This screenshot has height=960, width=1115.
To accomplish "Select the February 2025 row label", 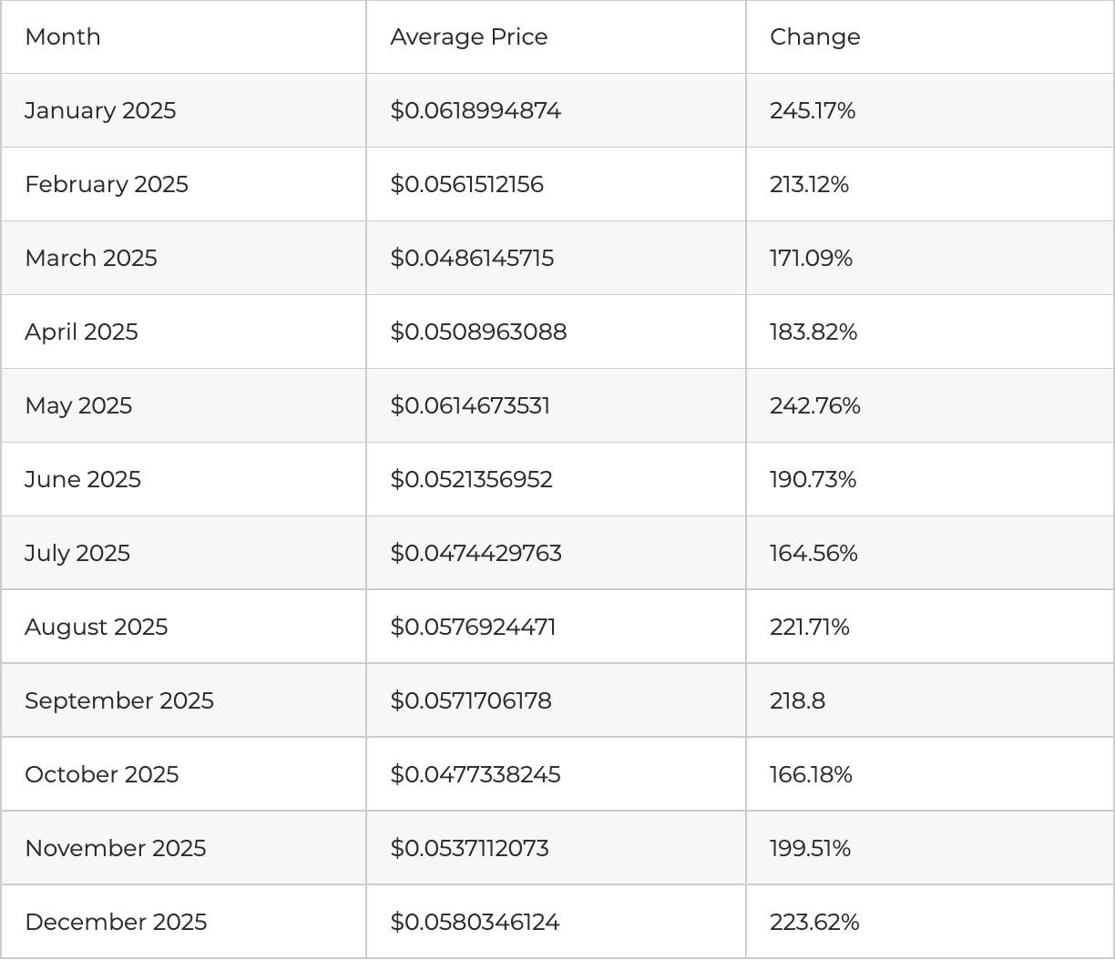I will 107,185.
